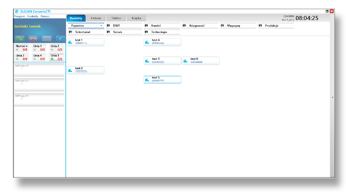Open the Kontakty menu in menu bar
Viewport: 346px width, 194px height.
(33, 16)
